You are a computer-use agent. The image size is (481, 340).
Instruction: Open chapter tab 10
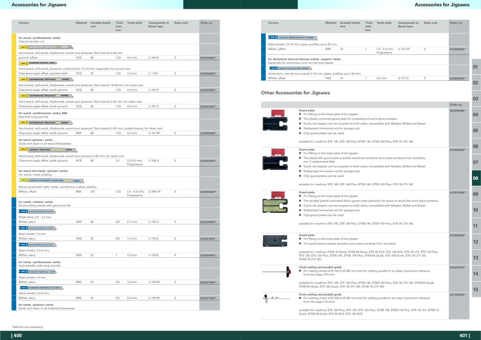476,210
